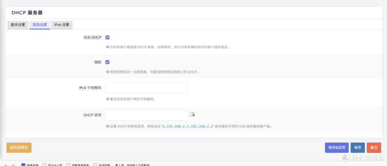Toggle the 动态 DHCP checkbox
Image resolution: width=387 pixels, height=166 pixels.
tap(107, 37)
